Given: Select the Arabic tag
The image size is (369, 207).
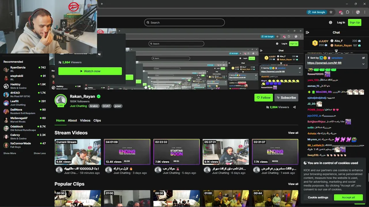Looking at the screenshot, I should click(x=94, y=106).
